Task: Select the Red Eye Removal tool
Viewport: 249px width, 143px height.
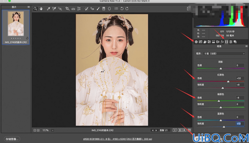Action: 92,8
